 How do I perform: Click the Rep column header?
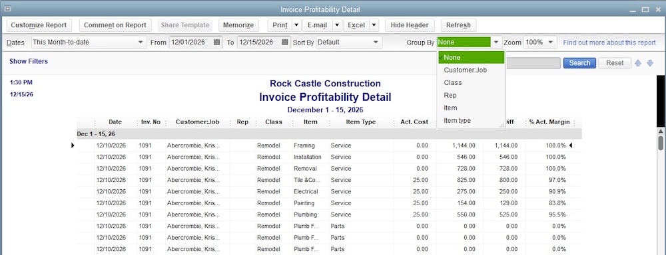tap(242, 122)
